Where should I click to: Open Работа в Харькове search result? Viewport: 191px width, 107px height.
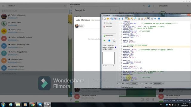(34, 16)
